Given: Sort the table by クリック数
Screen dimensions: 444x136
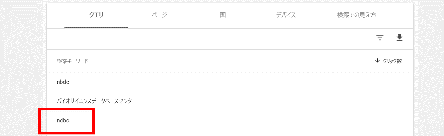Looking at the screenshot, I should coord(392,61).
